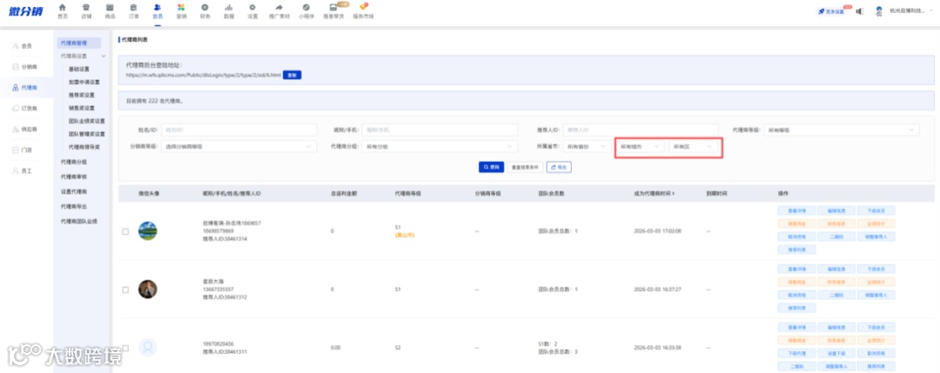Tick the checkbox for the 1869857 agent row
The height and width of the screenshot is (373, 940).
point(125,231)
